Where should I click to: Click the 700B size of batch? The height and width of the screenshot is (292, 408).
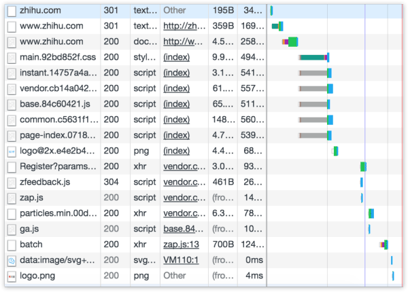coord(223,244)
